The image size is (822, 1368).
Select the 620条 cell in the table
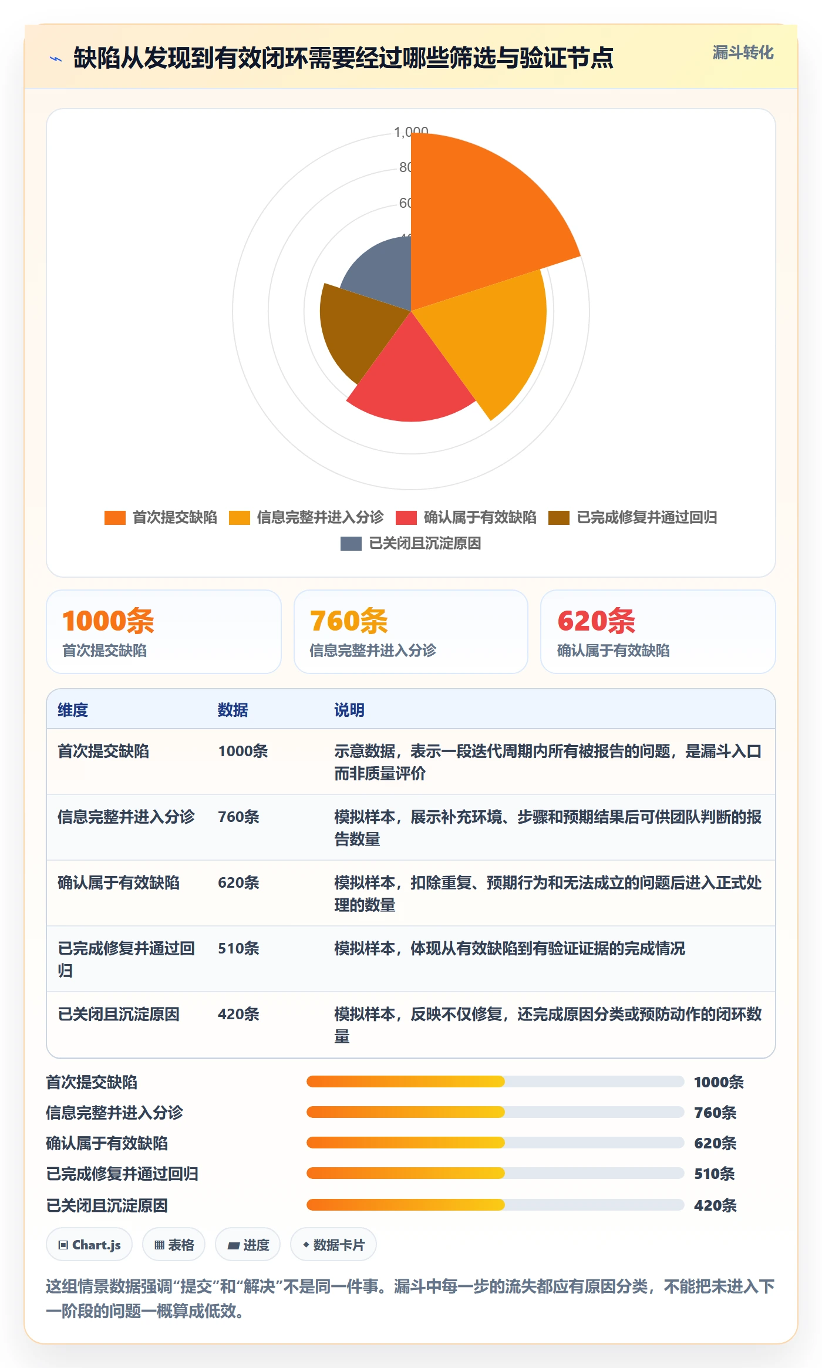coord(238,882)
